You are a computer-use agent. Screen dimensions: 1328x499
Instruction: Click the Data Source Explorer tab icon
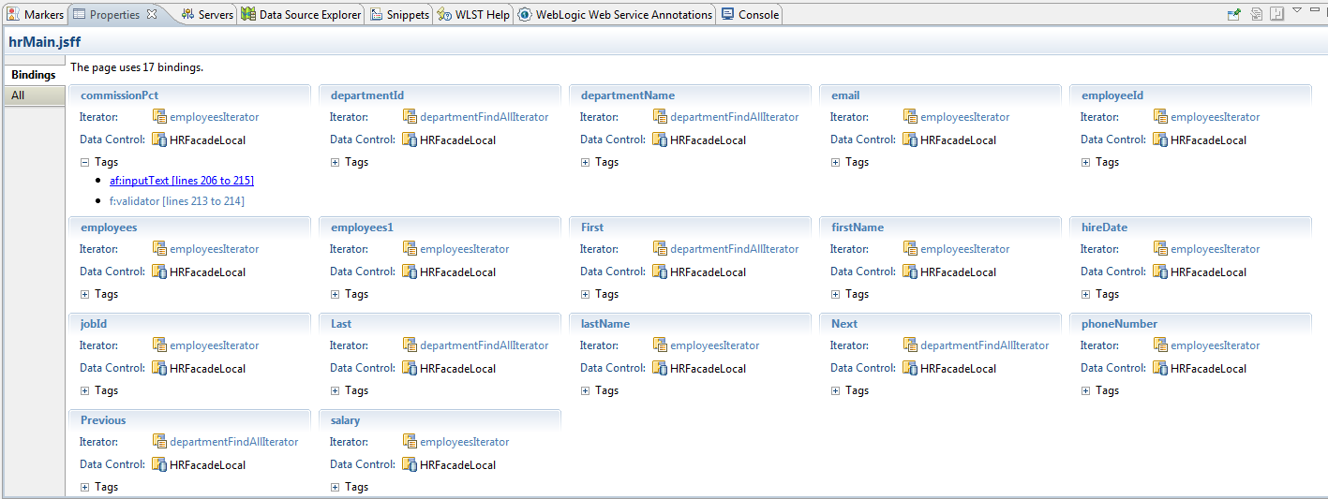tap(247, 14)
